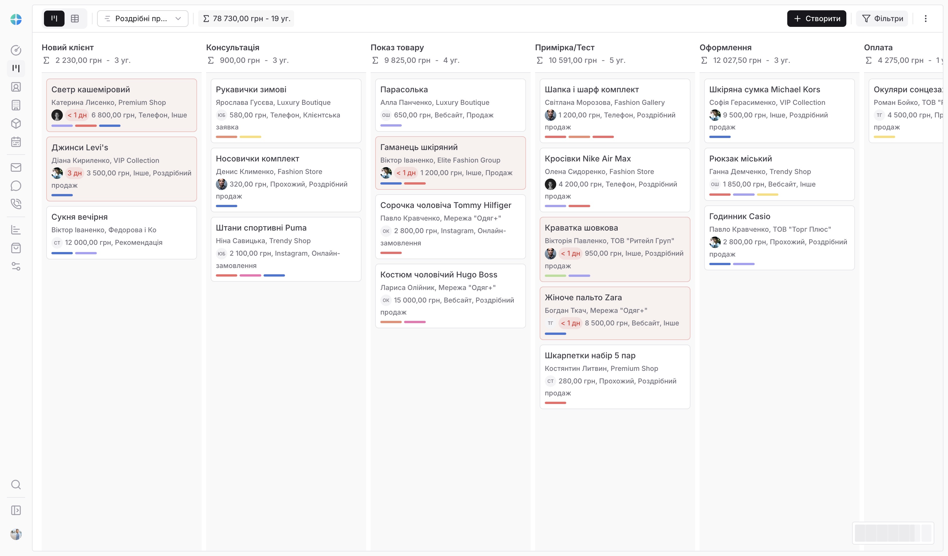This screenshot has height=556, width=948.
Task: Expand the sidebar panel toggle icon
Action: tap(16, 511)
